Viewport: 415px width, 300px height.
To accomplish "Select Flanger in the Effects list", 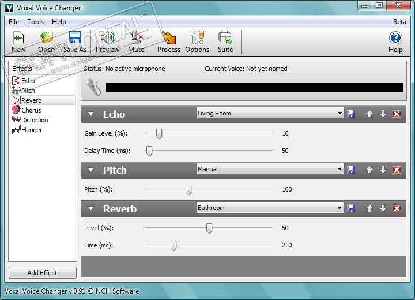I will (42, 130).
